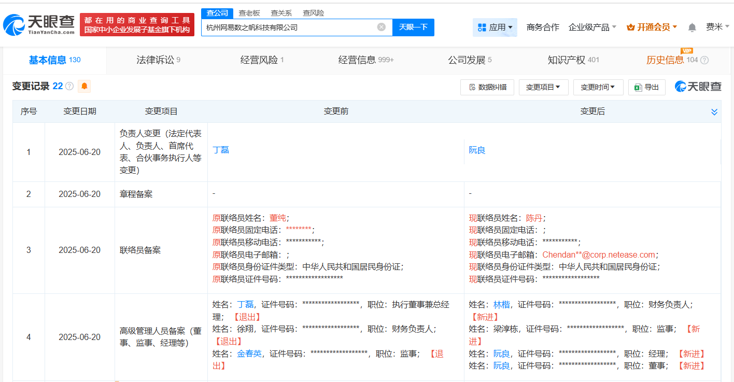The image size is (734, 382).
Task: Open notifications via the bell icon in the header
Action: tap(692, 27)
